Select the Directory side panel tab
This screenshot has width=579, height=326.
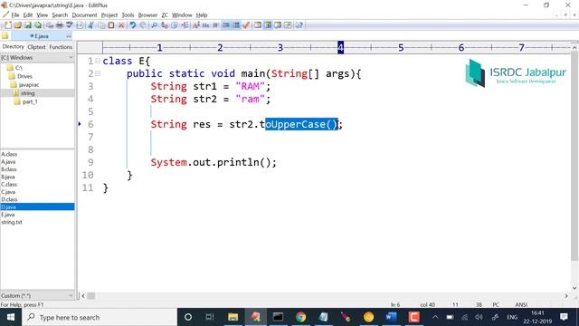coord(13,47)
